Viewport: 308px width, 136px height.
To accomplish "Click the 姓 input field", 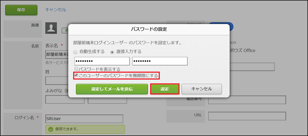I will tap(57, 80).
